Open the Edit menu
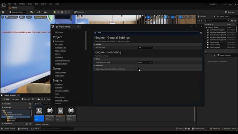The image size is (238, 134). click(15, 4)
